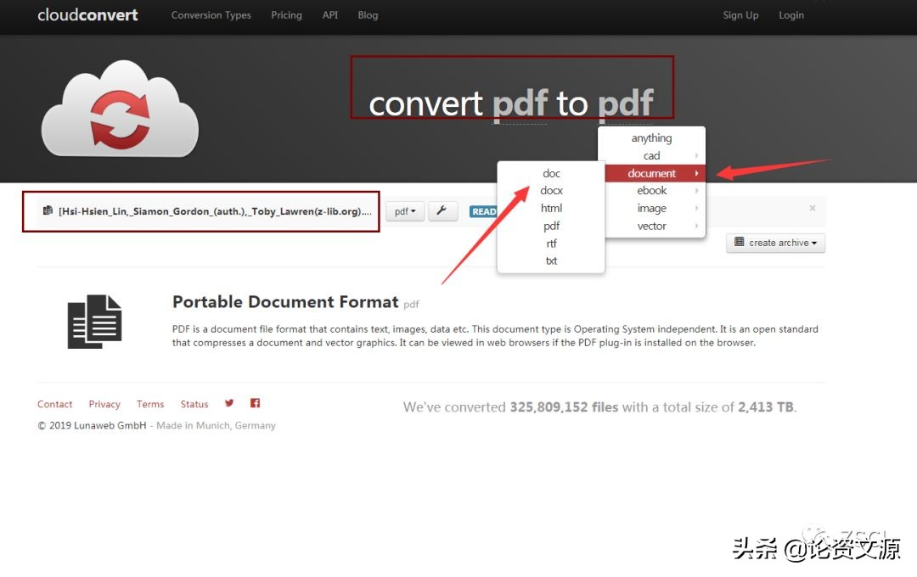Expand the cad submenu
This screenshot has height=577, width=917.
[651, 155]
